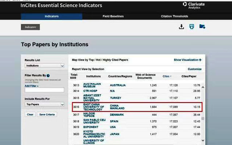Image resolution: width=232 pixels, height=145 pixels.
Task: Click the gray Indicators breadcrumb button
Action: click(x=30, y=27)
